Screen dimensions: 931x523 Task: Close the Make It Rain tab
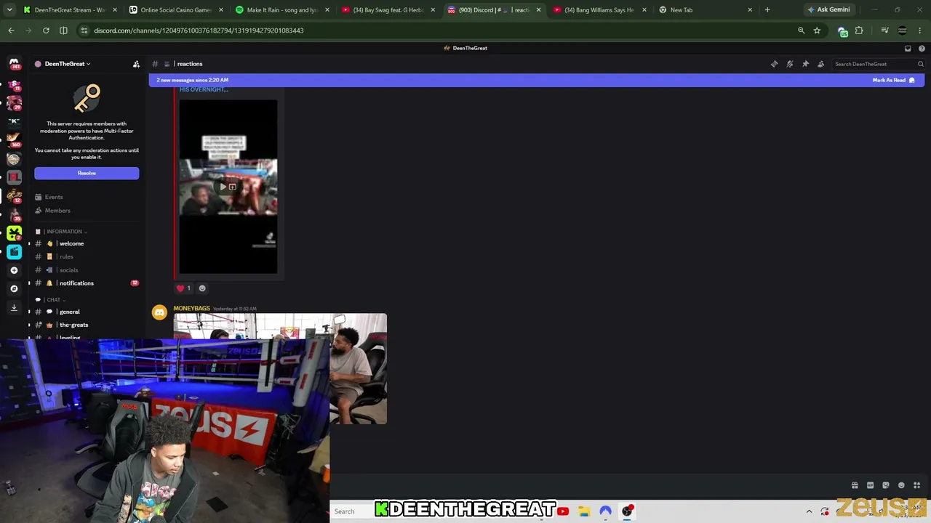[x=327, y=10]
